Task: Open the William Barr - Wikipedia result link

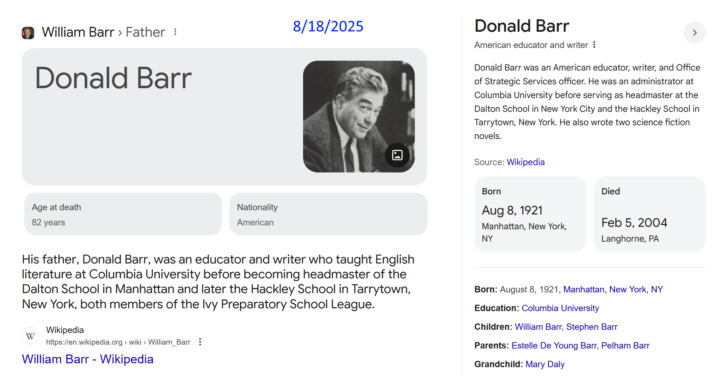Action: [x=88, y=359]
